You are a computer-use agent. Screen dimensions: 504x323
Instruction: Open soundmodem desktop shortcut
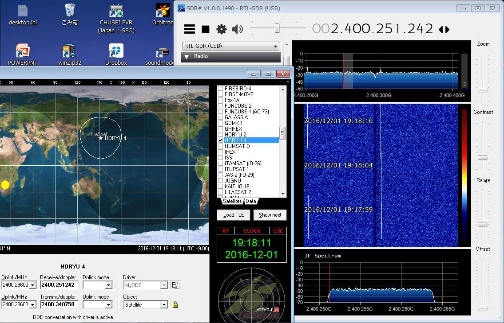(159, 56)
